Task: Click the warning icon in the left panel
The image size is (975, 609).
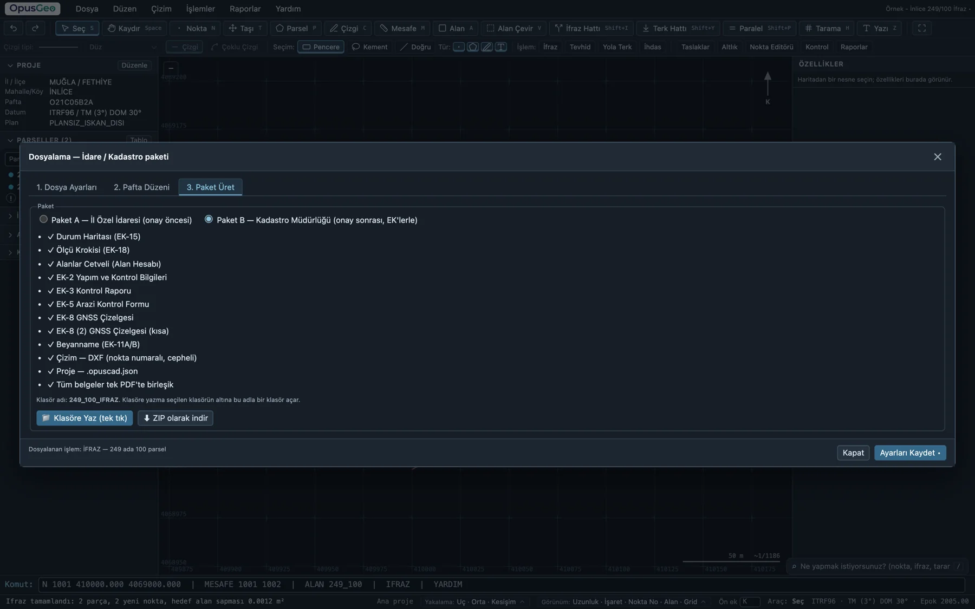Action: click(x=11, y=199)
